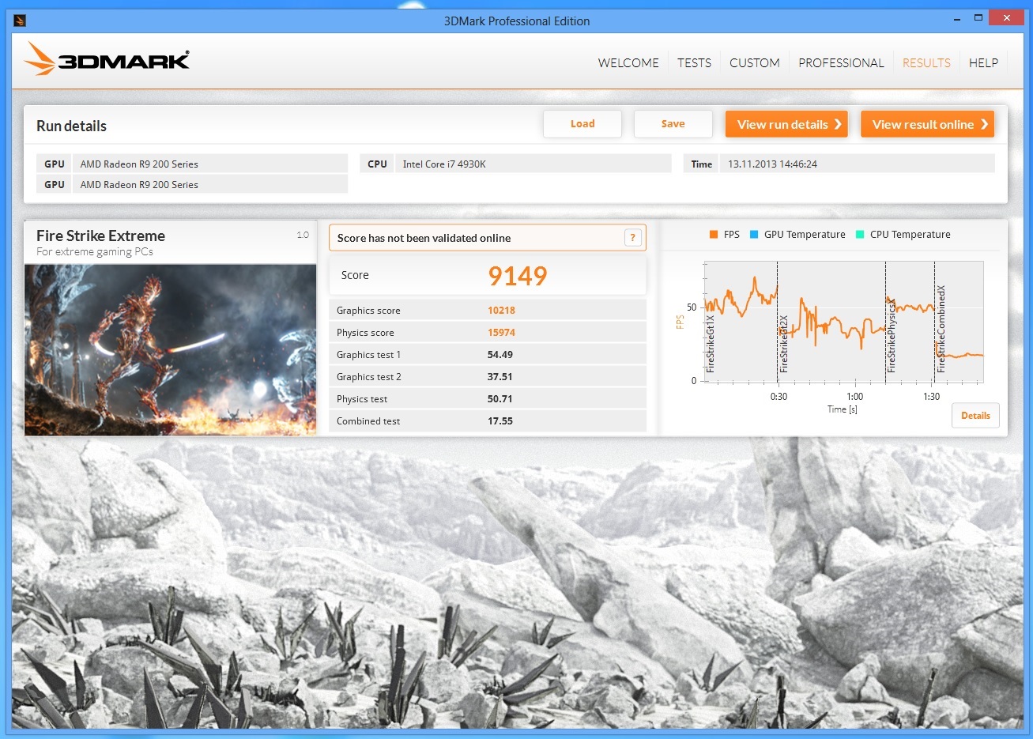
Task: Click the 3DMark logo in header
Action: [107, 59]
